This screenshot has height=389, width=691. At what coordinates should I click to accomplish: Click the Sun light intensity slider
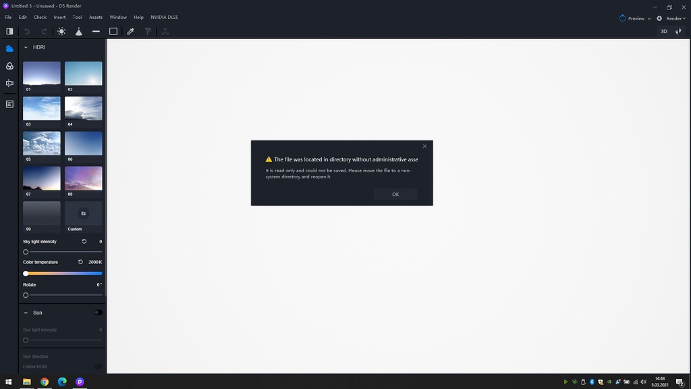pyautogui.click(x=63, y=340)
